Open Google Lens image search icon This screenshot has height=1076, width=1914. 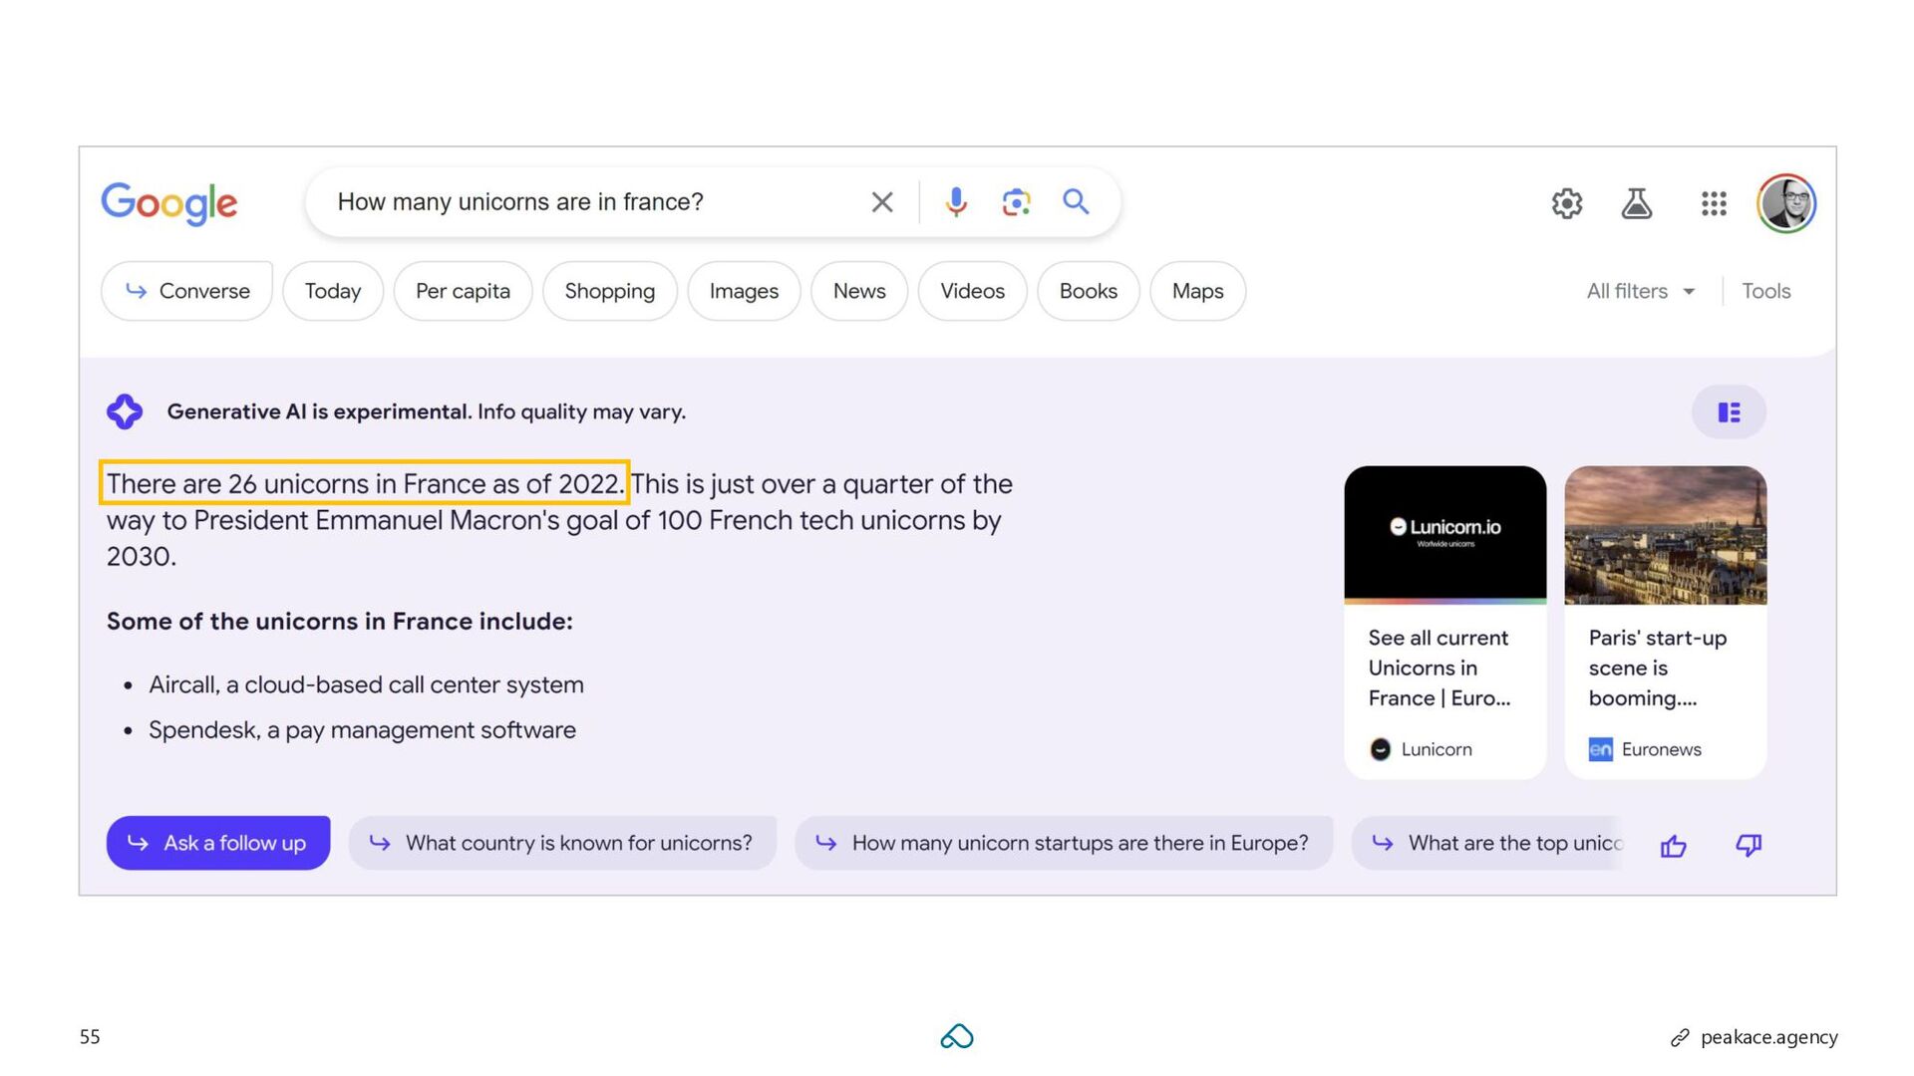pos(1015,202)
